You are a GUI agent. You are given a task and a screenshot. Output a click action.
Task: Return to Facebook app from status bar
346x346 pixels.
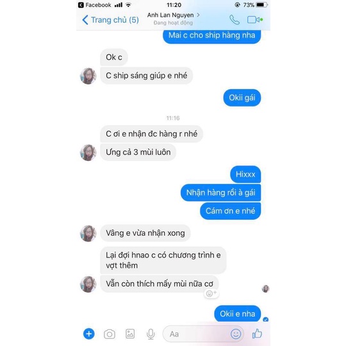tap(95, 5)
